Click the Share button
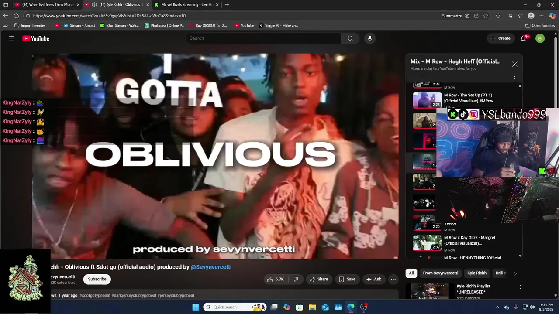This screenshot has width=559, height=314. click(x=318, y=279)
